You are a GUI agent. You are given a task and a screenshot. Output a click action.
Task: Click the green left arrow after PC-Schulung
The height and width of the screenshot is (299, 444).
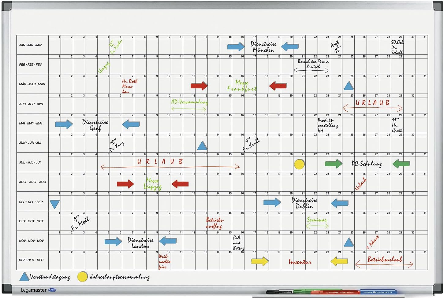[x=401, y=164]
